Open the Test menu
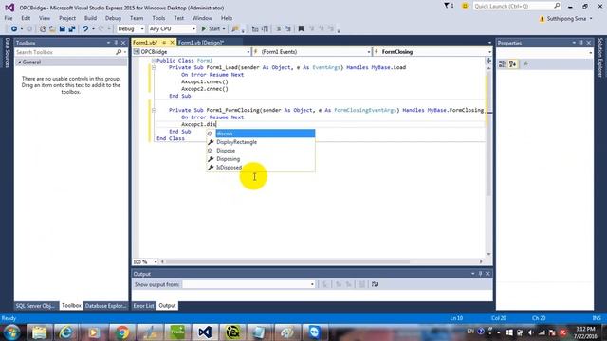The height and width of the screenshot is (341, 607). [x=179, y=18]
